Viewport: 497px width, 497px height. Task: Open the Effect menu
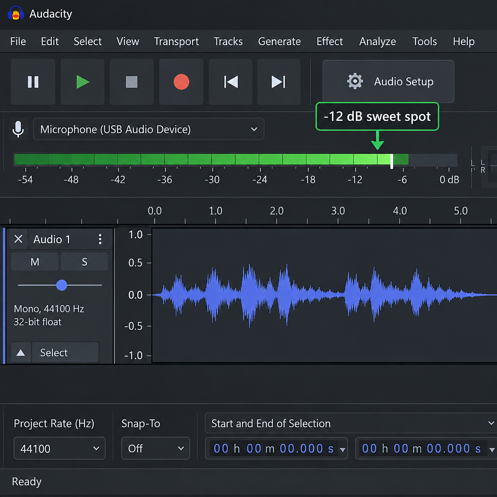click(x=330, y=41)
